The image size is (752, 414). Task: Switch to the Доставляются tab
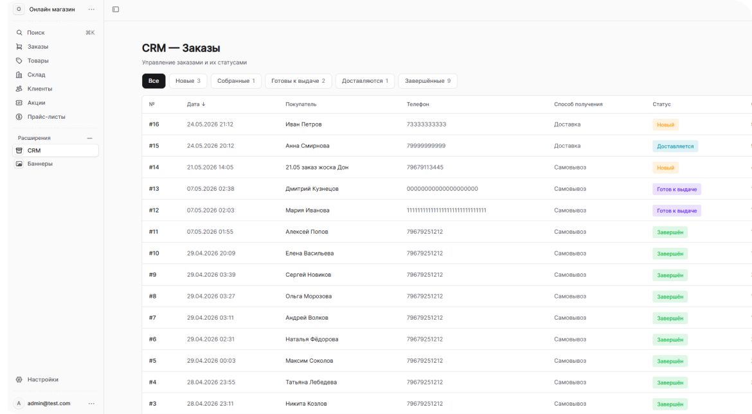point(365,81)
